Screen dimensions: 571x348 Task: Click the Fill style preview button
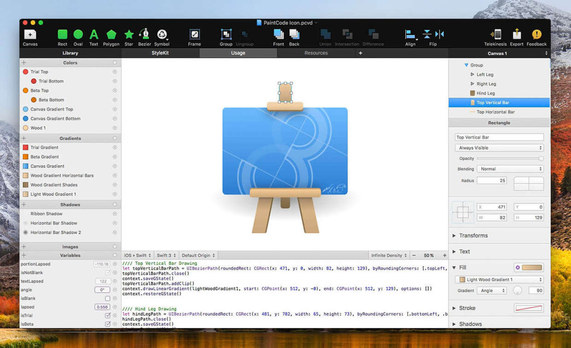pos(529,267)
